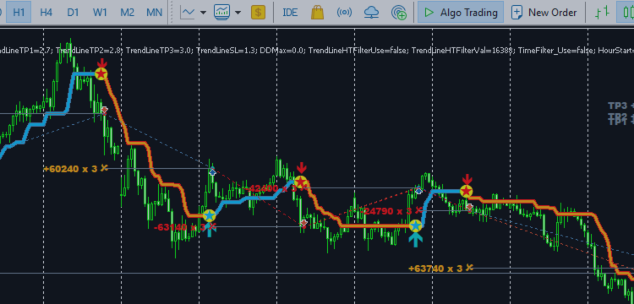Viewport: 634px width, 304px height.
Task: Select the bar chart icon
Action: pyautogui.click(x=602, y=13)
